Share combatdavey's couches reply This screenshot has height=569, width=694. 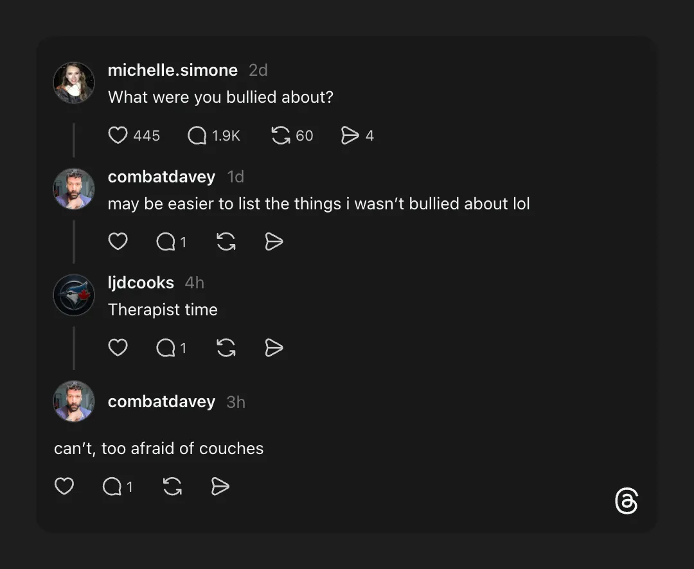coord(219,486)
